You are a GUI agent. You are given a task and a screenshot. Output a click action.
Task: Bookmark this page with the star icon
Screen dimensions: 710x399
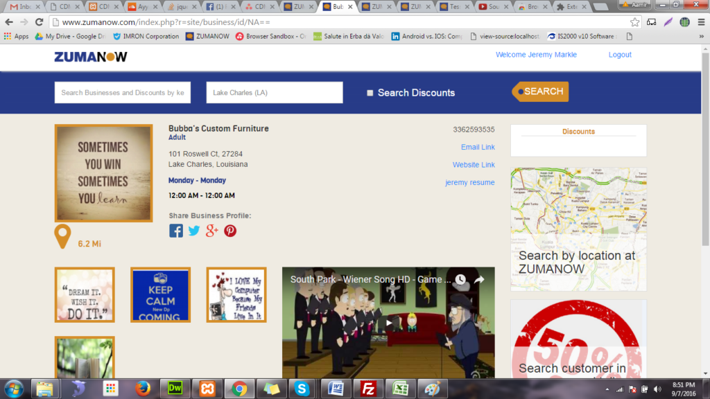click(635, 21)
